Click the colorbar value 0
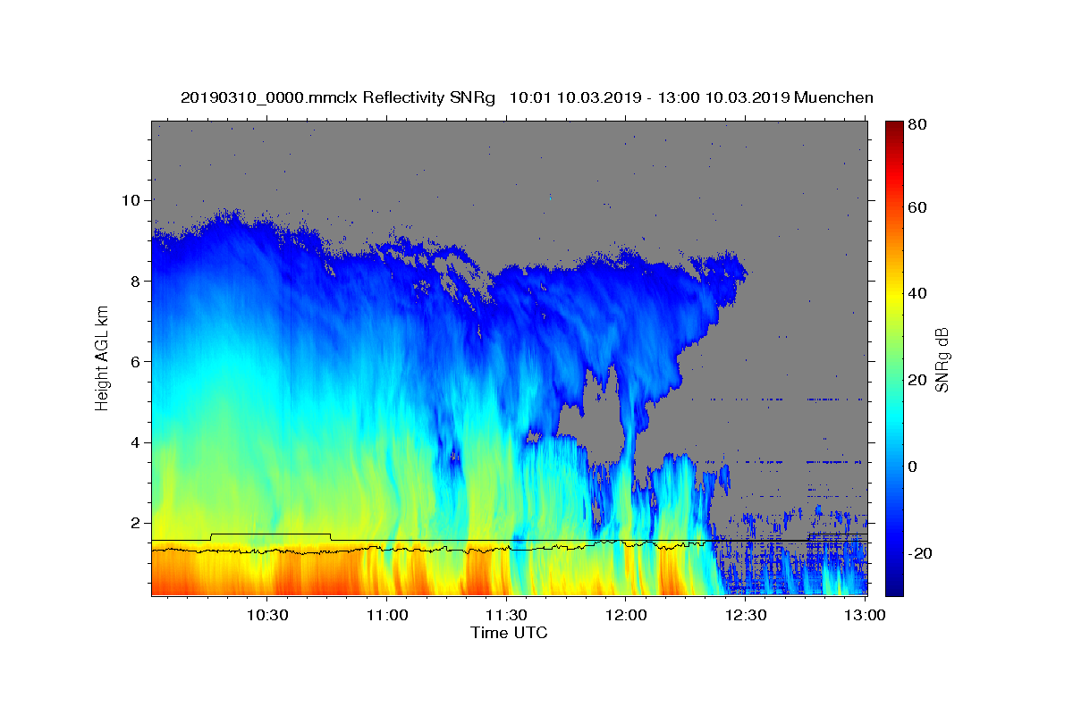 [x=913, y=467]
